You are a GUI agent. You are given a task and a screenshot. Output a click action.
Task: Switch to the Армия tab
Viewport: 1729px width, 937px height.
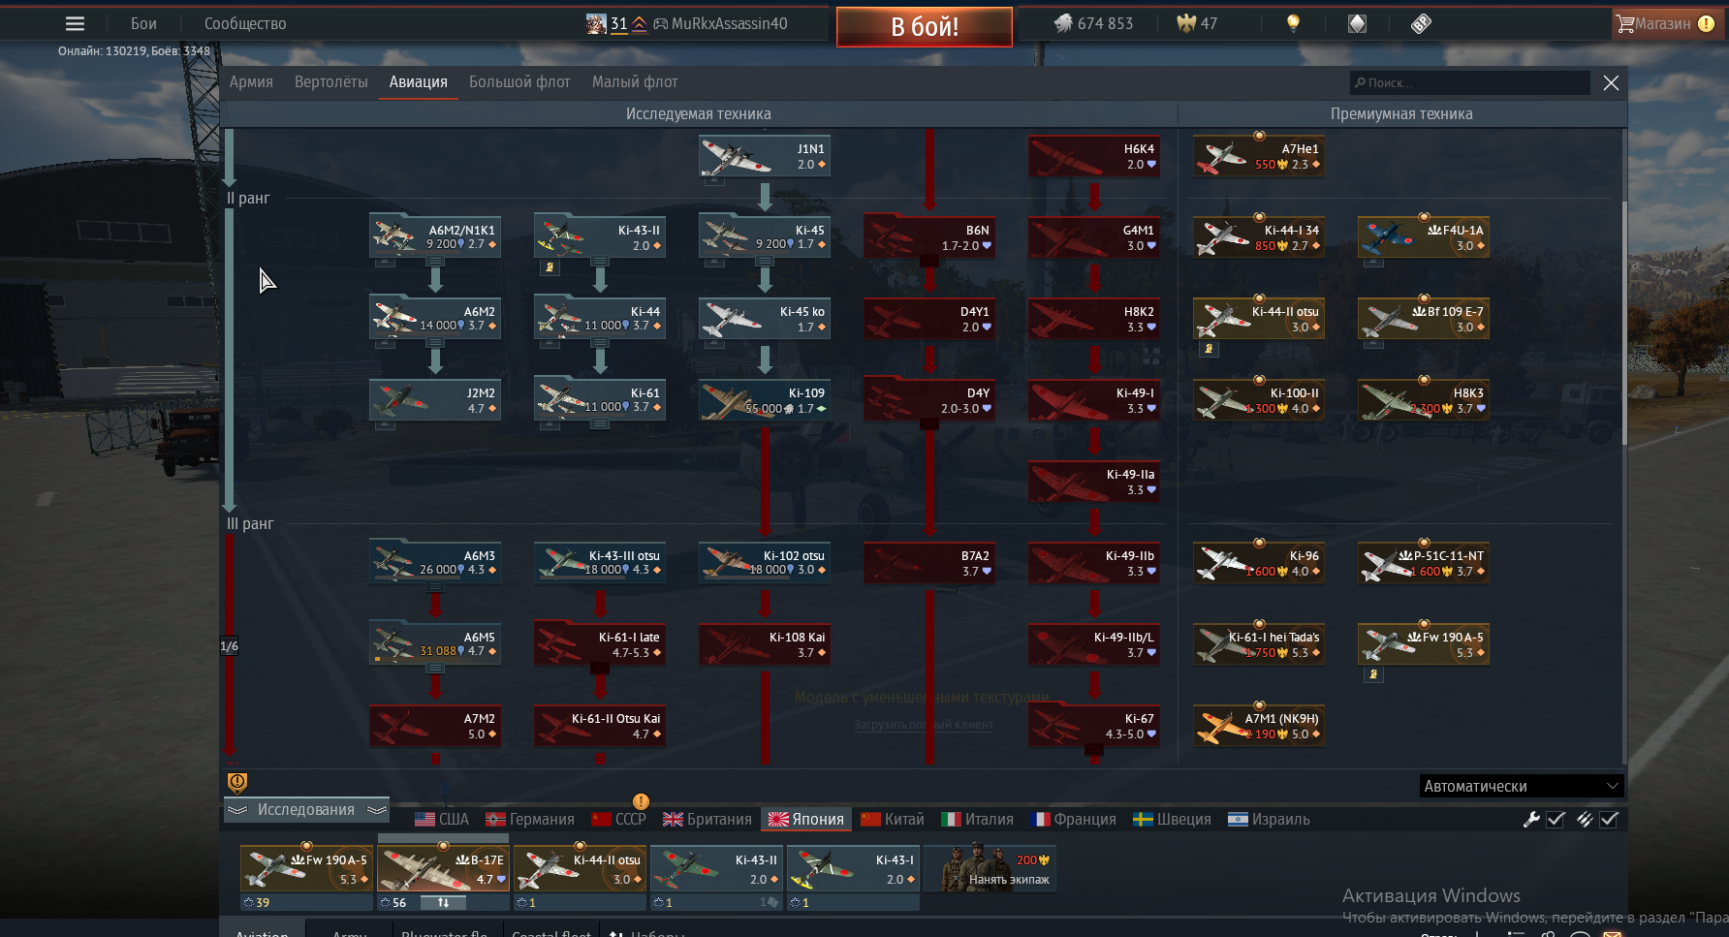click(251, 82)
